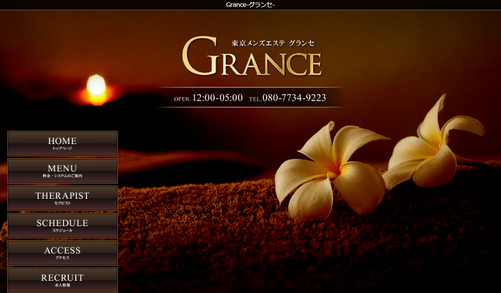The width and height of the screenshot is (501, 293).
Task: Open the ACCESS page
Action: pyautogui.click(x=63, y=253)
